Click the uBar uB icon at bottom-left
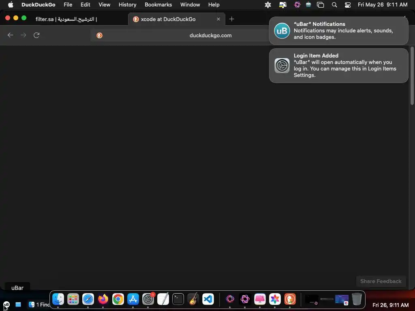Image resolution: width=415 pixels, height=311 pixels. (6, 305)
